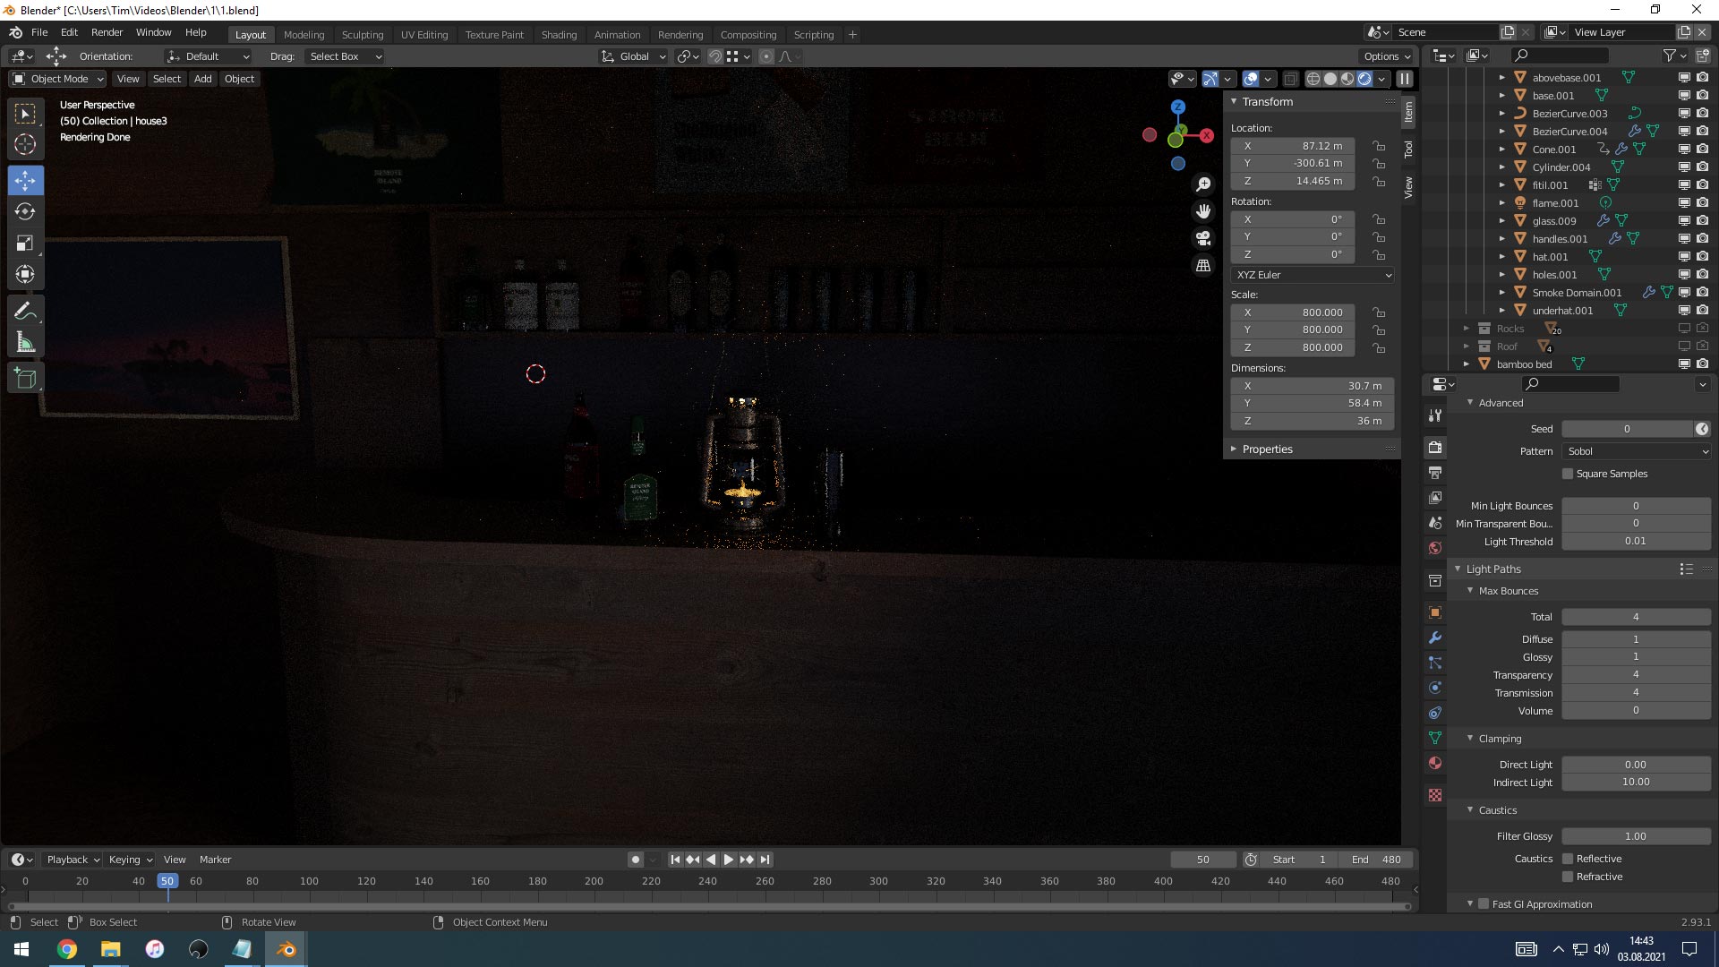The image size is (1719, 967).
Task: Open the Modifier properties wrench tab
Action: 1435,638
